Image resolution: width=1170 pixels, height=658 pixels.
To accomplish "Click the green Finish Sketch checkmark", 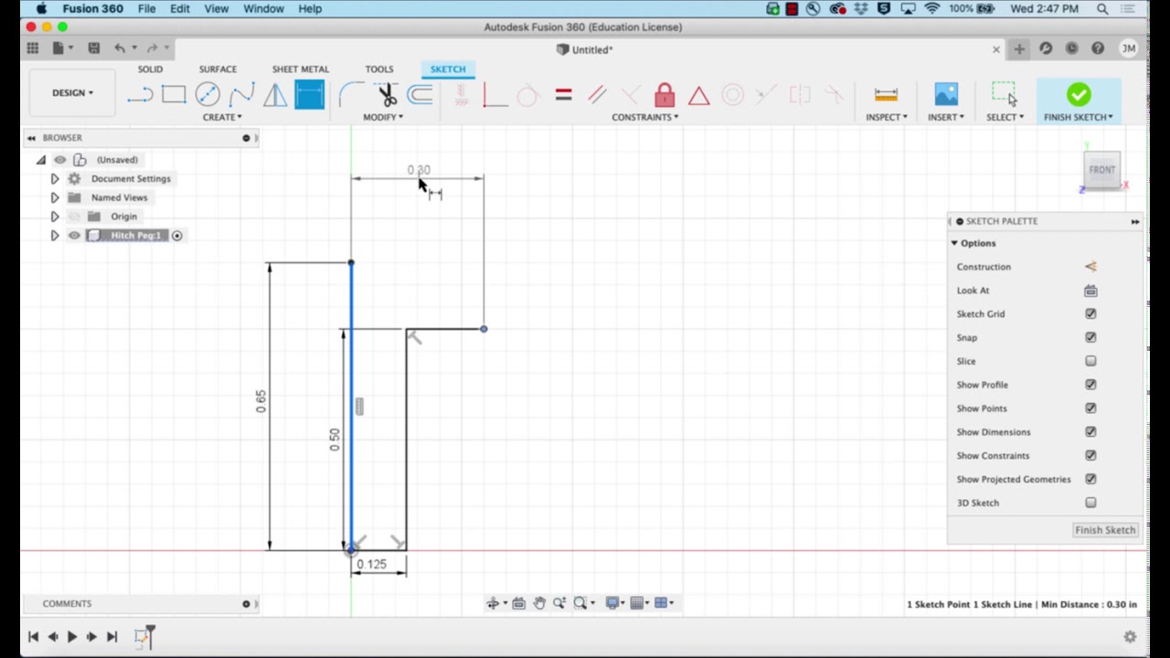I will [1079, 94].
